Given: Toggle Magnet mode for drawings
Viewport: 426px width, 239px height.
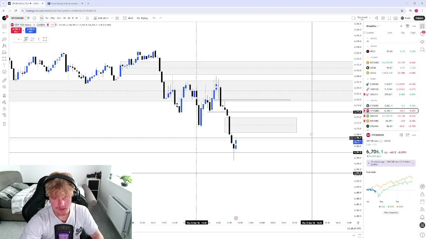Looking at the screenshot, I should [4, 96].
